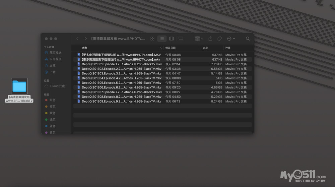Open the group-by dropdown in toolbar
335x187 pixels.
click(199, 39)
